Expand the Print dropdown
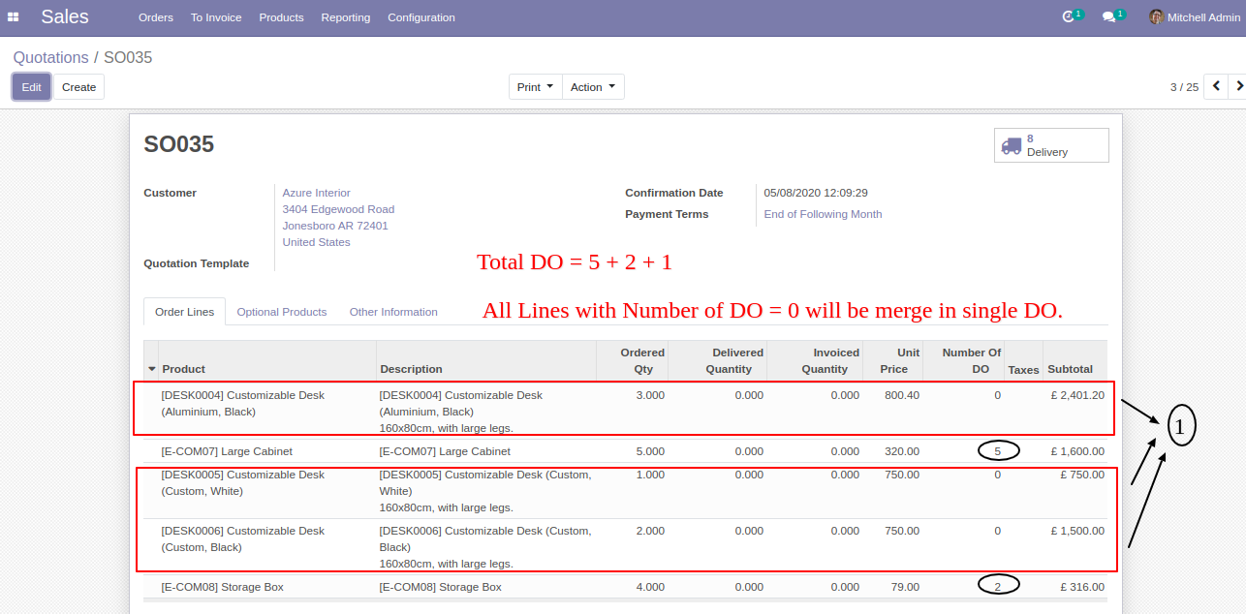The height and width of the screenshot is (614, 1246). (536, 87)
